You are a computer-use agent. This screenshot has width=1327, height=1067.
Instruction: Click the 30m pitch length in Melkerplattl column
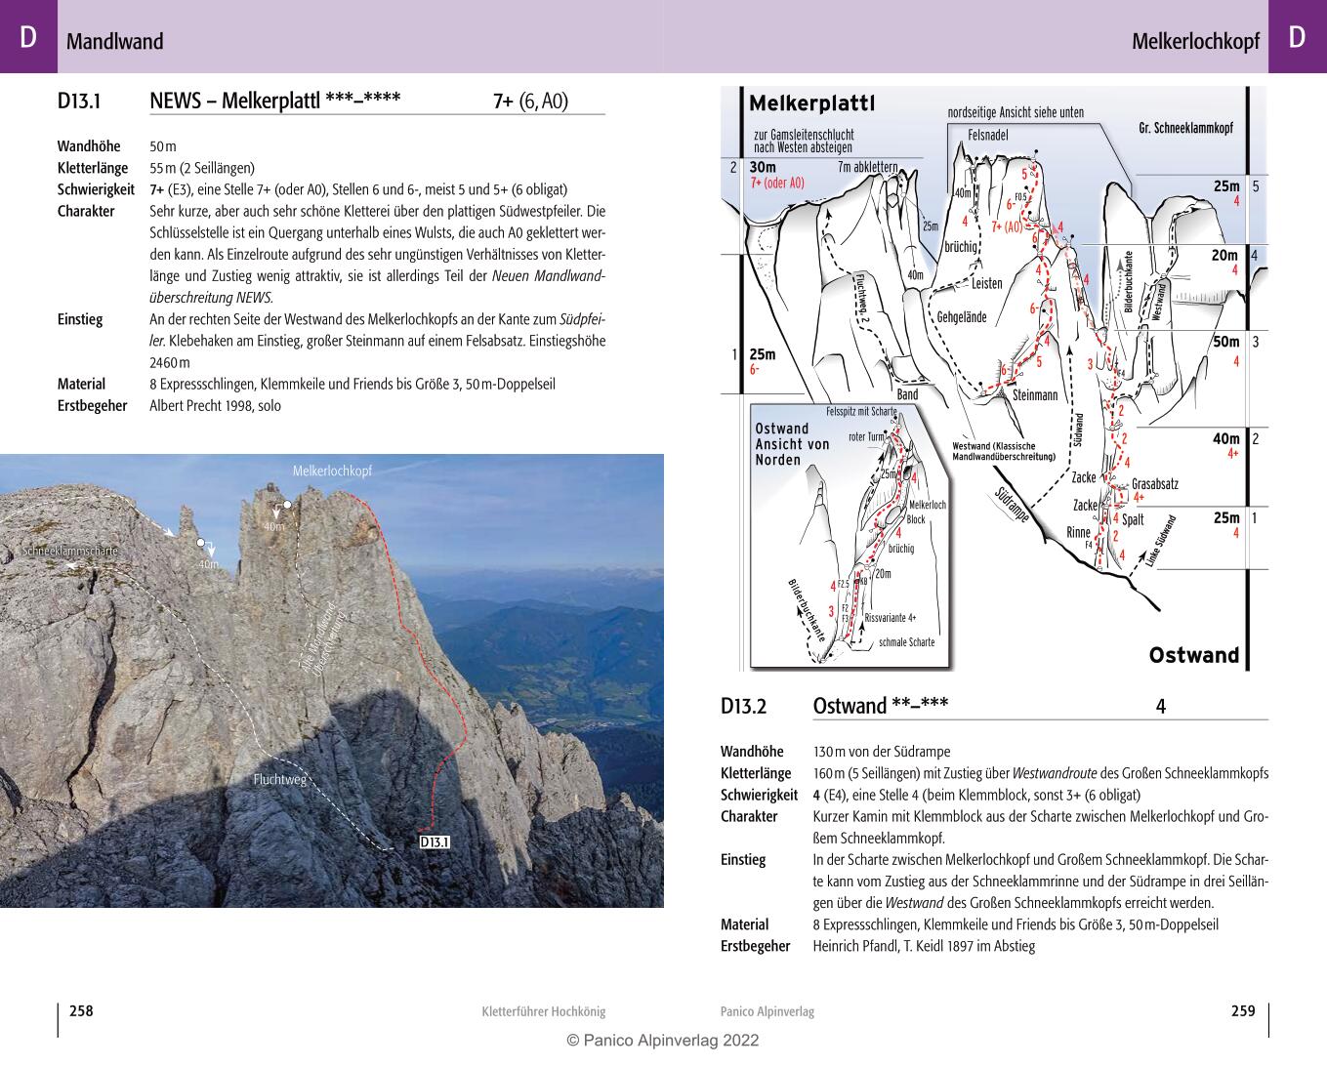[763, 167]
